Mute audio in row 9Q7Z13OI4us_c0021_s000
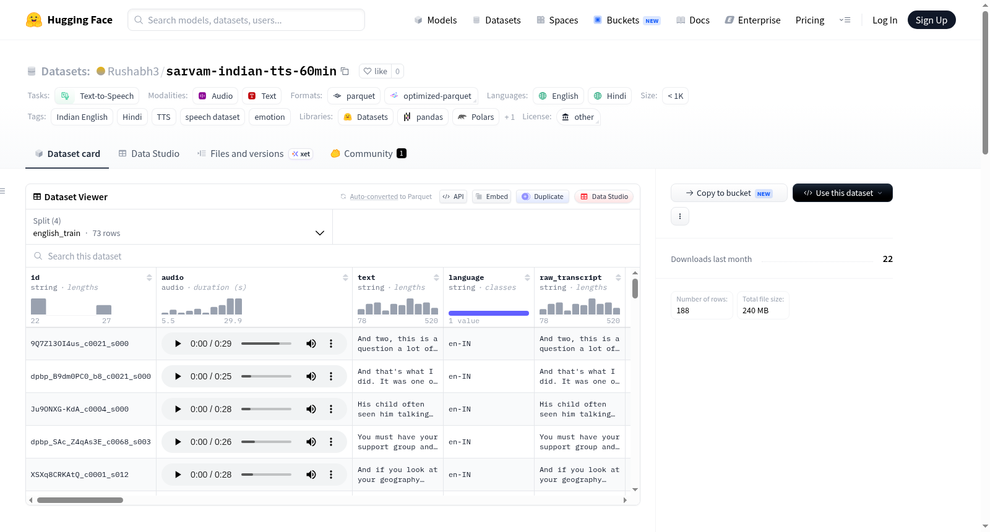 point(311,344)
